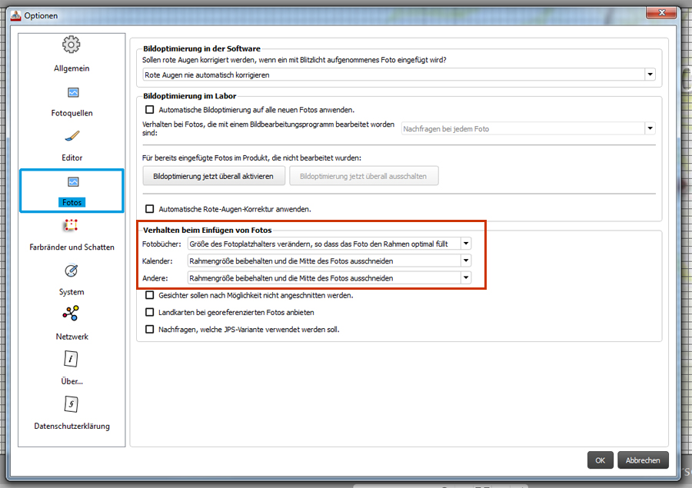Click Bildoptimierung jetzt überall ausschalten button
This screenshot has width=692, height=488.
[x=364, y=176]
